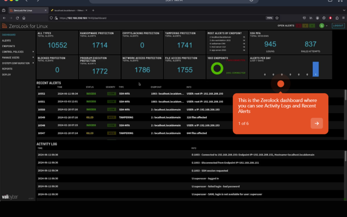Screen dimensions: 347x217
Task: Open the Alerts sidebar item
Action: [6, 41]
